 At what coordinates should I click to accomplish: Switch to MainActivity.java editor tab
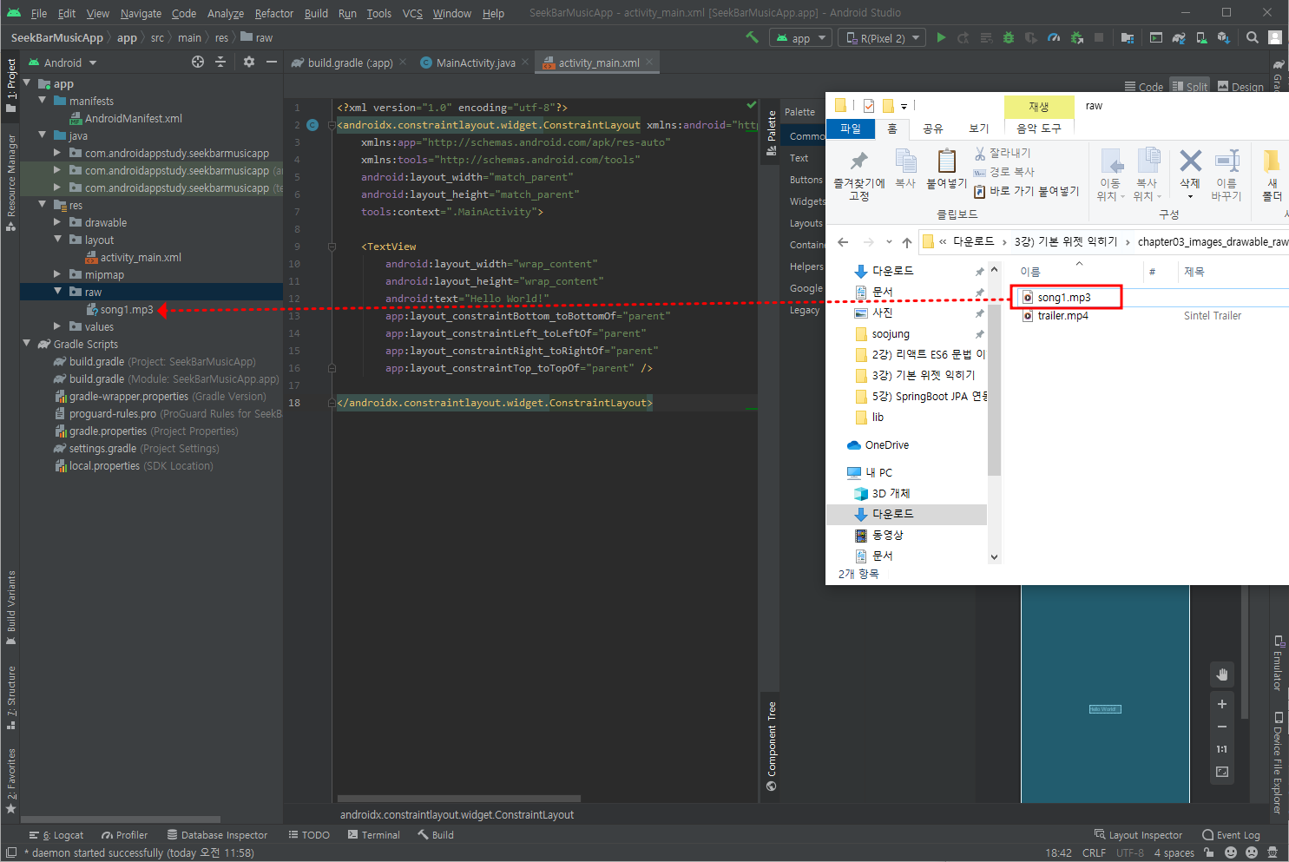pyautogui.click(x=475, y=63)
